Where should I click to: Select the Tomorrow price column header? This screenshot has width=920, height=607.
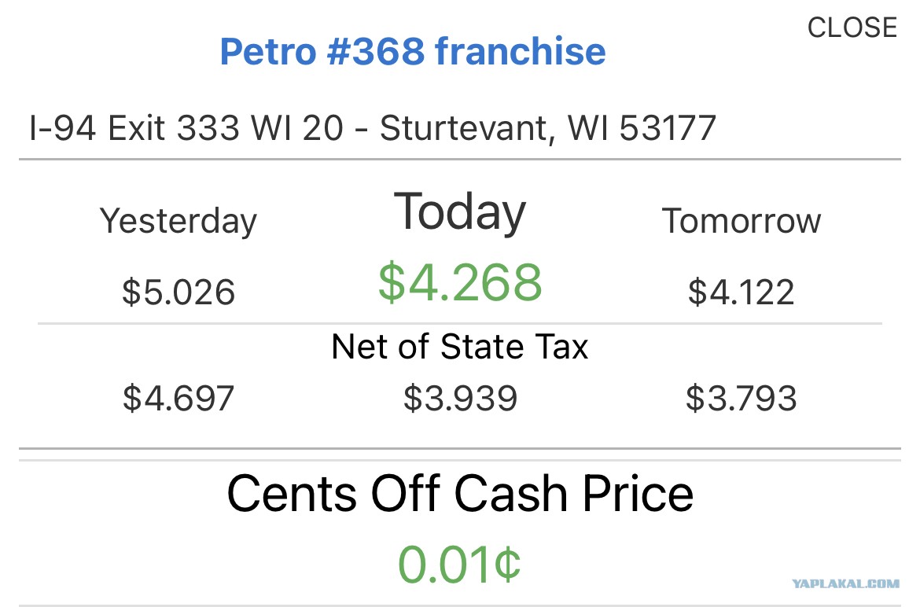[x=741, y=221]
